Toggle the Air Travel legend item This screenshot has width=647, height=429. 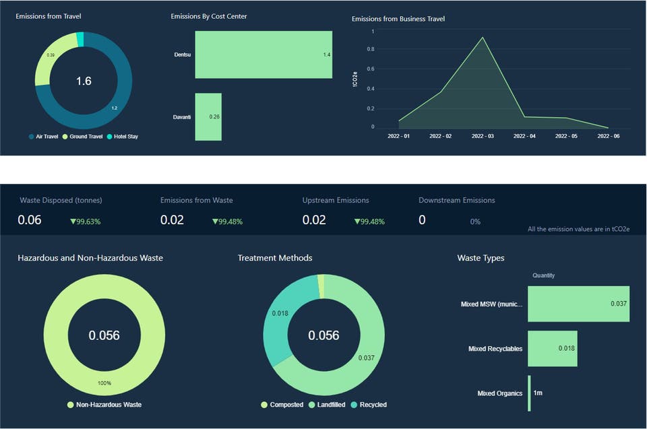click(43, 137)
